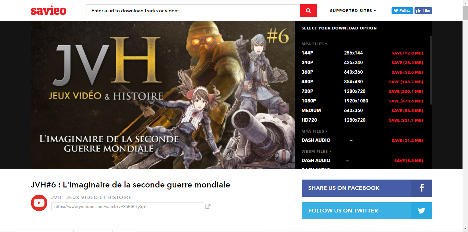
Task: Click Save (478.6 MB) for 1080P
Action: [x=406, y=101]
